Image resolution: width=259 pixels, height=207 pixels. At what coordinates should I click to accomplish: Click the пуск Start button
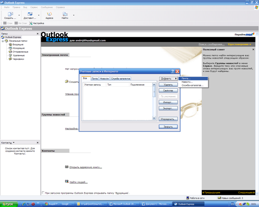(9, 204)
